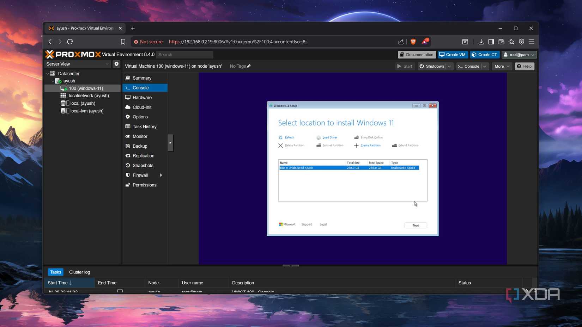Open the root@pam user menu
The image size is (582, 327).
click(x=519, y=54)
